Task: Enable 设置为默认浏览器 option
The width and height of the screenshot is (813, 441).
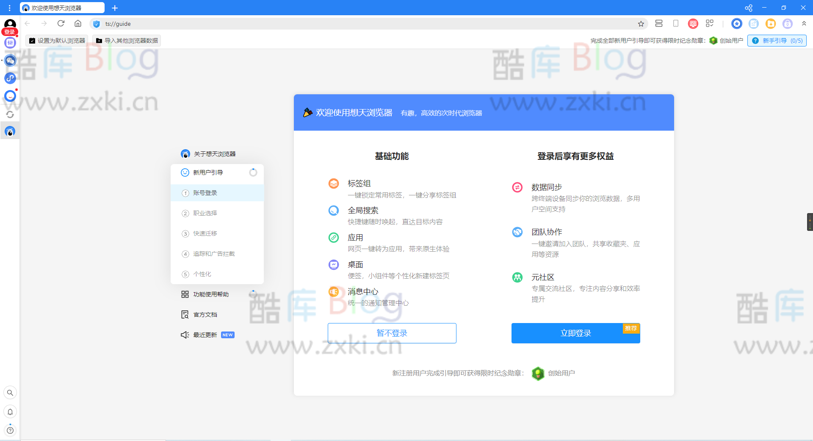Action: pos(57,40)
